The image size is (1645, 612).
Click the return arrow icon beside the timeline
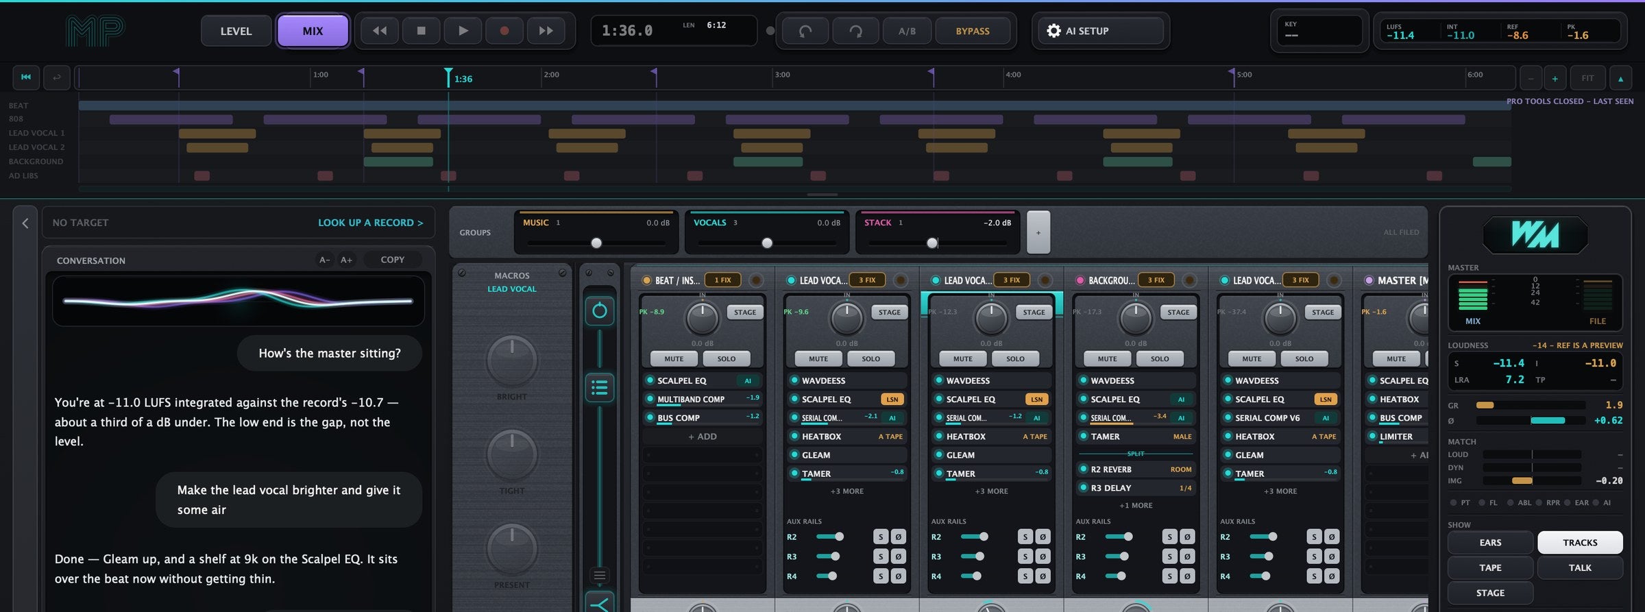(x=57, y=77)
